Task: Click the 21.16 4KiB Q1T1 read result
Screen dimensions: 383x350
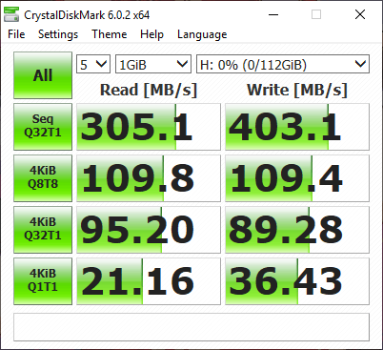Action: tap(149, 281)
